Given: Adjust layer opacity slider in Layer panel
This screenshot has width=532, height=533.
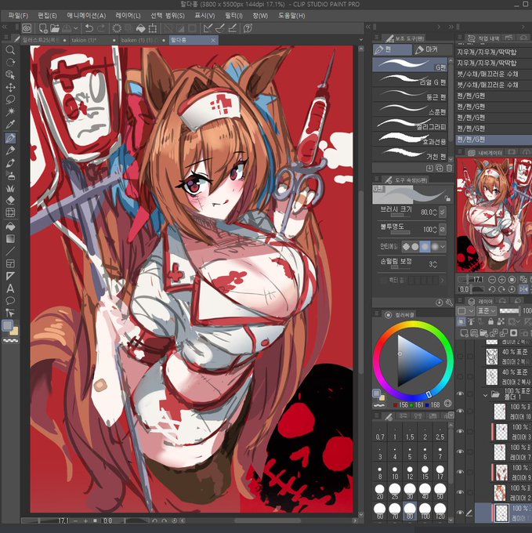Looking at the screenshot, I should (x=509, y=310).
